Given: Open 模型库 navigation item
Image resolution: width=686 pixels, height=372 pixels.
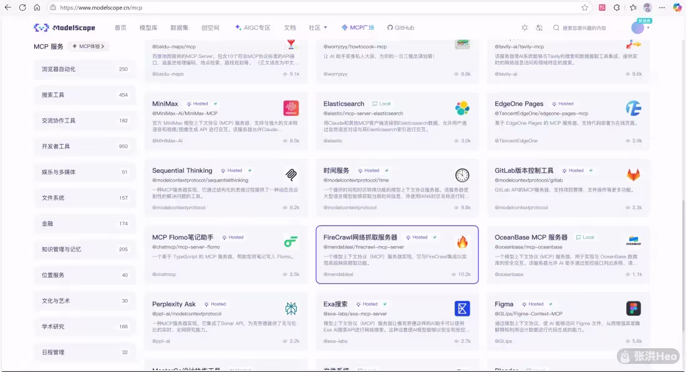Looking at the screenshot, I should coord(148,27).
